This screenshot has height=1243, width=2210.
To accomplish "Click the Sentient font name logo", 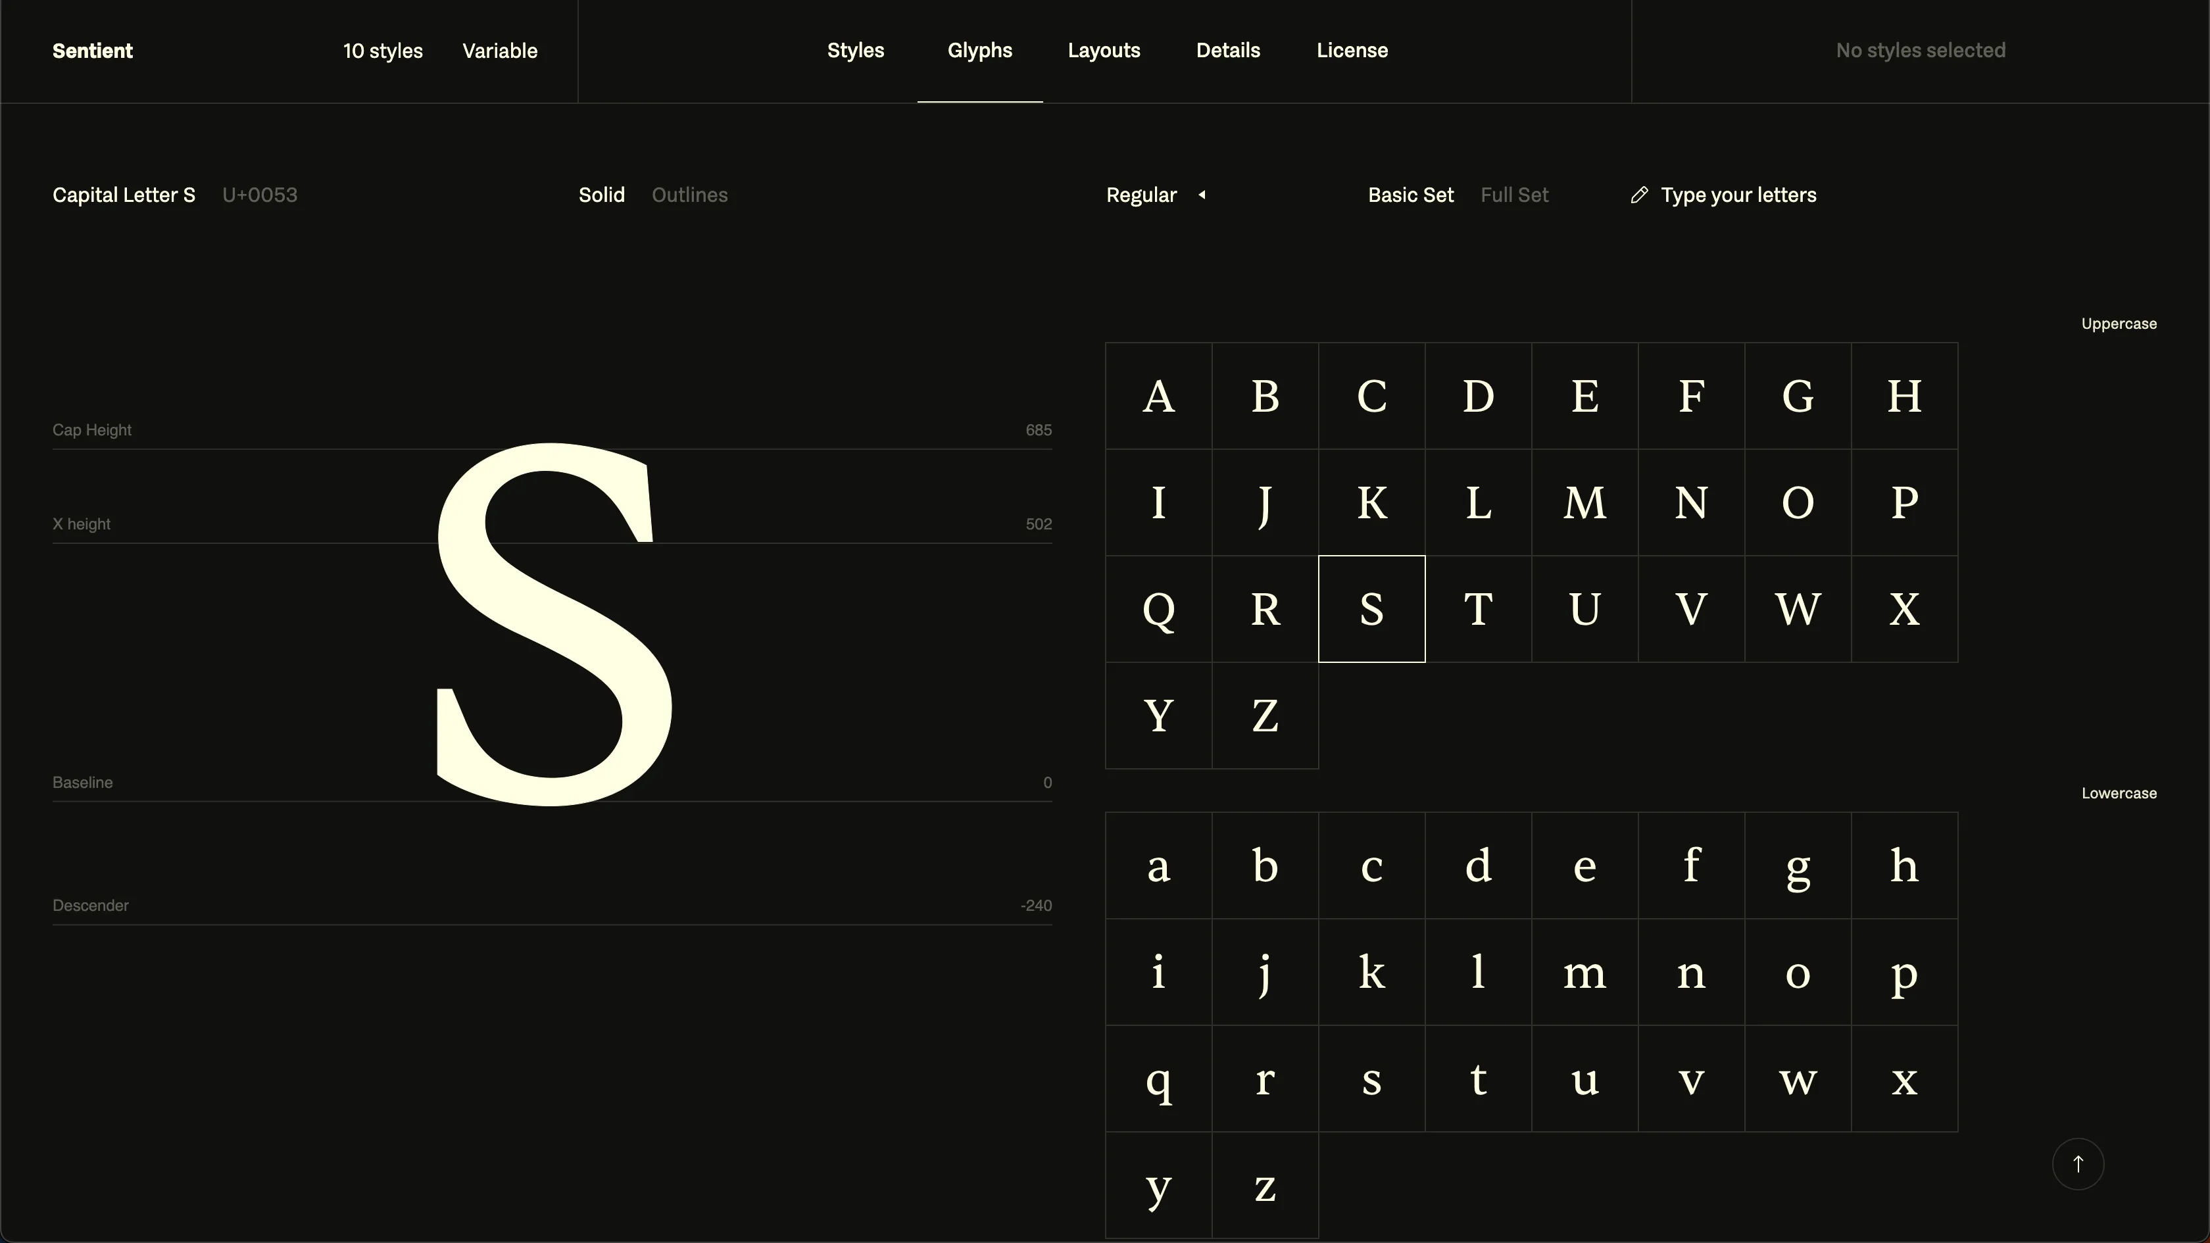I will coord(92,51).
